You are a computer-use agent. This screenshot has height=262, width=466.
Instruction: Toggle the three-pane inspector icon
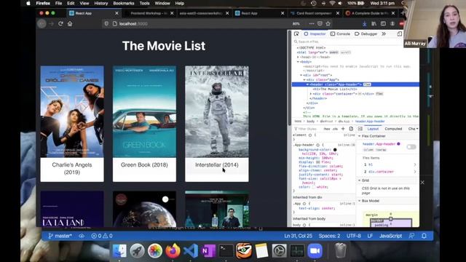click(360, 129)
